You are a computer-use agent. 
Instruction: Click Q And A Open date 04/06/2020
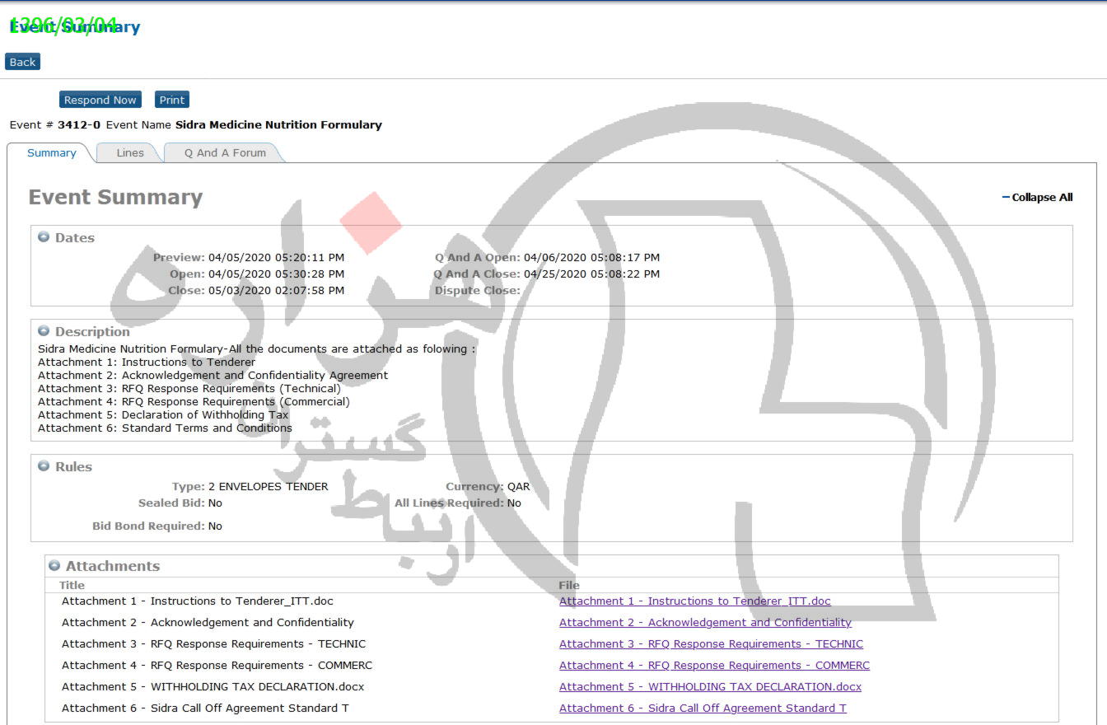(x=591, y=258)
